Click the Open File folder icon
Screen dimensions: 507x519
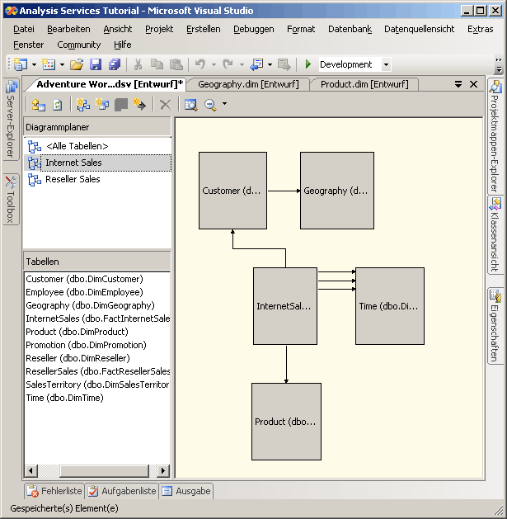[x=76, y=64]
